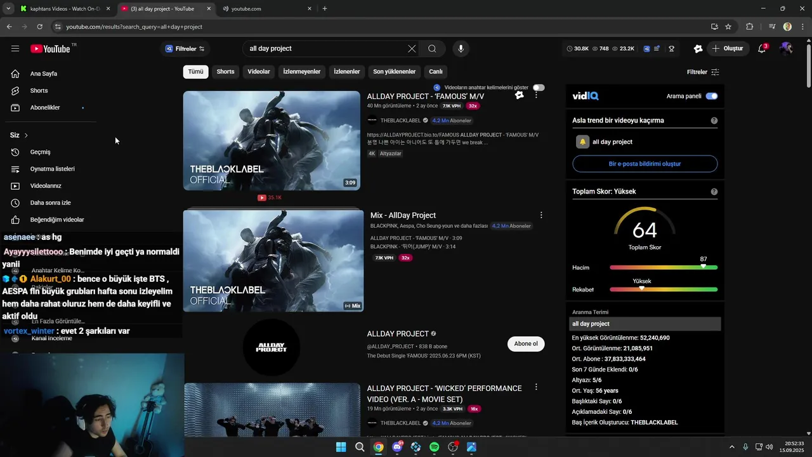The image size is (812, 457).
Task: Open the notifications bell
Action: pyautogui.click(x=762, y=49)
